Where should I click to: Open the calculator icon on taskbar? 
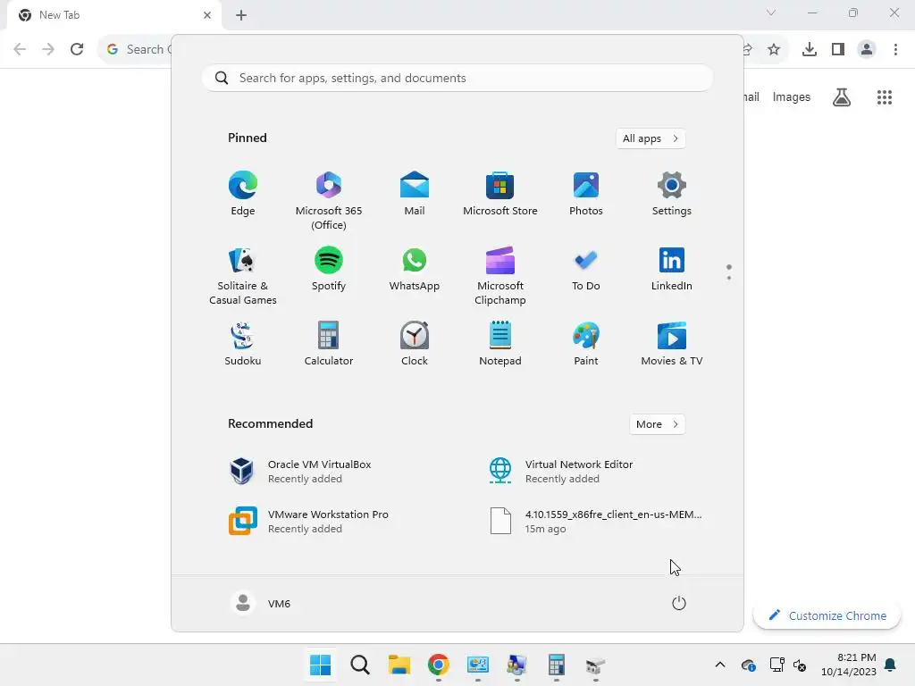pos(556,665)
